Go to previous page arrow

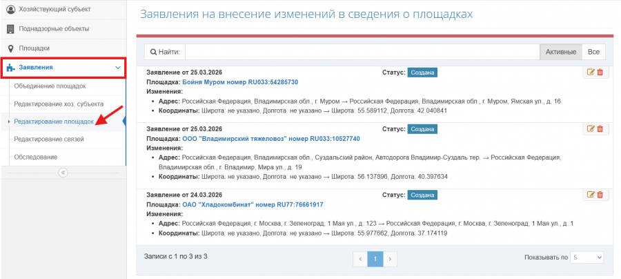pyautogui.click(x=359, y=259)
